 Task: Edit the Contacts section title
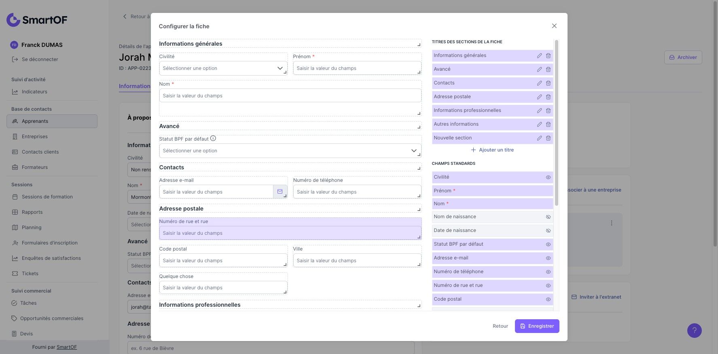(x=539, y=83)
